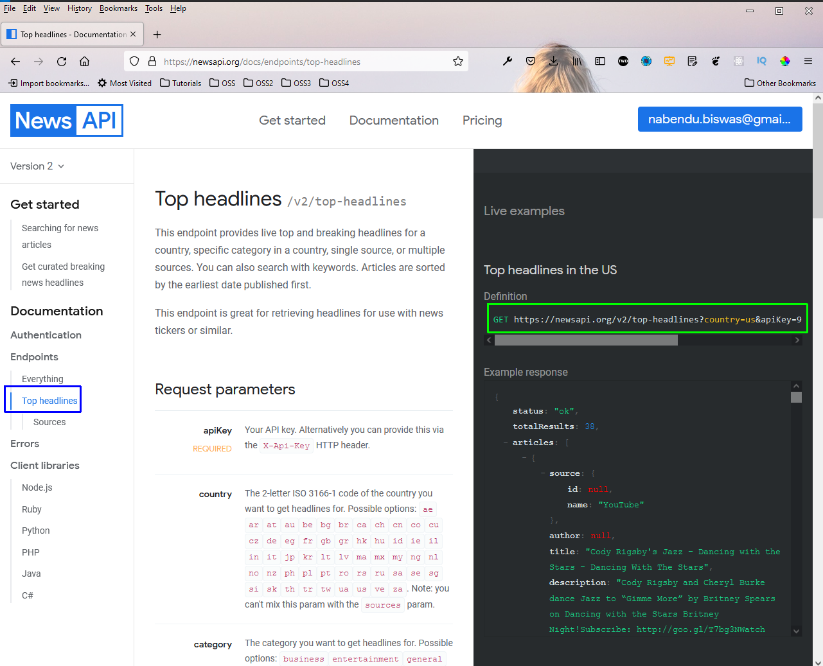Screen dimensions: 823x666
Task: Open the Tools menu
Action: (154, 8)
